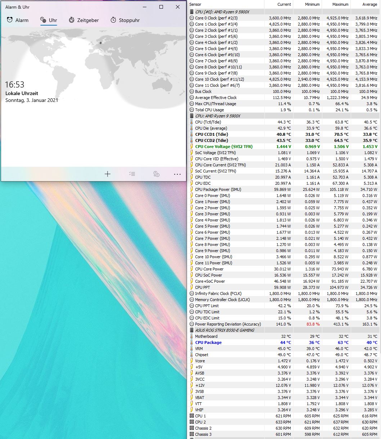Click icon beside Infinity Fabric Clock (FCLK)

click(192, 294)
